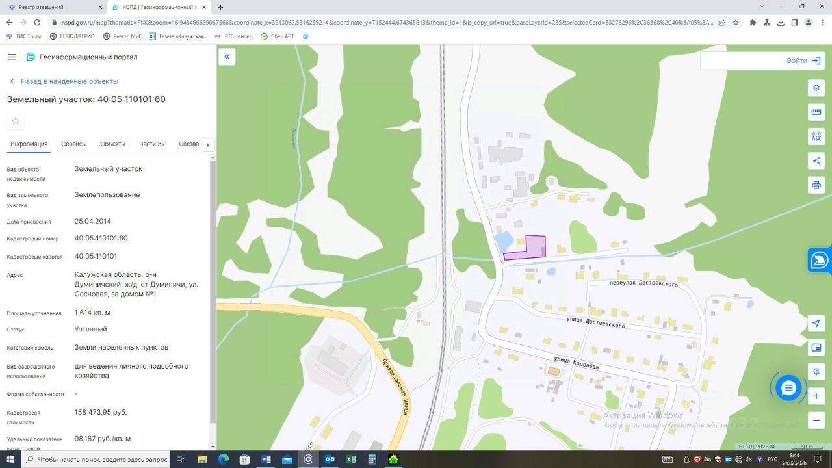Open the ЕГРЮЛ/ЕГРИП bookmark
Screen dimensions: 832x468
click(72, 36)
